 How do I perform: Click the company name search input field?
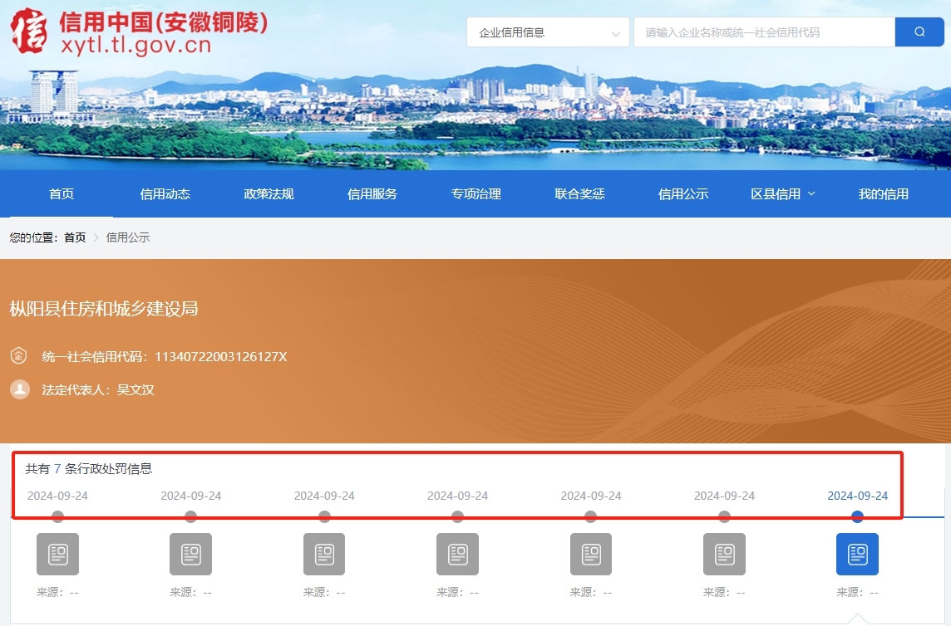761,32
